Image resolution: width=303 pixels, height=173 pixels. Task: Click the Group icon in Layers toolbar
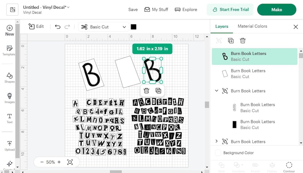[x=219, y=40]
